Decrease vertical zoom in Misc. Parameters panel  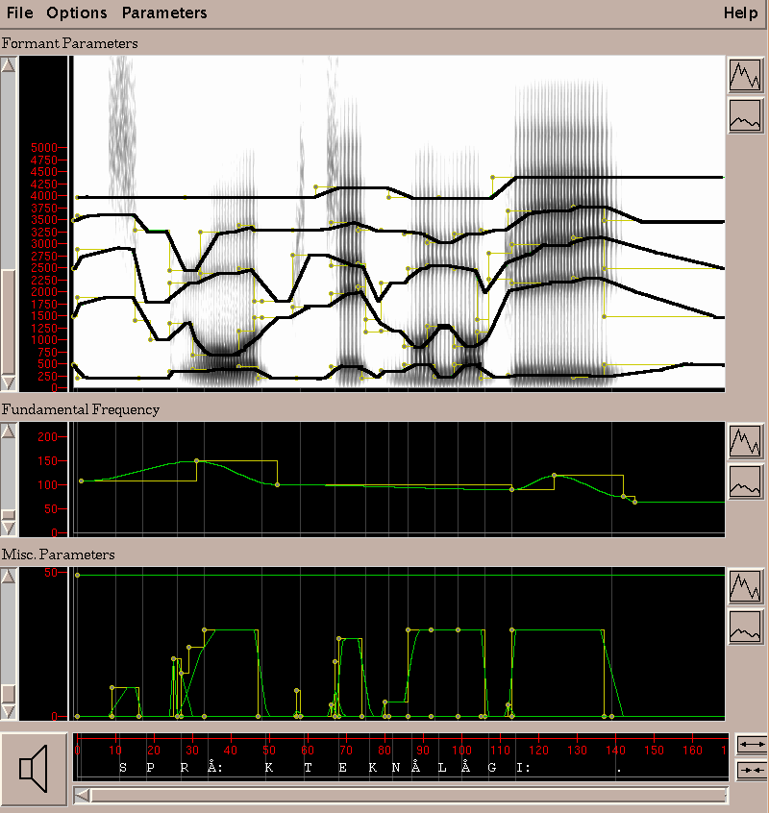point(745,627)
